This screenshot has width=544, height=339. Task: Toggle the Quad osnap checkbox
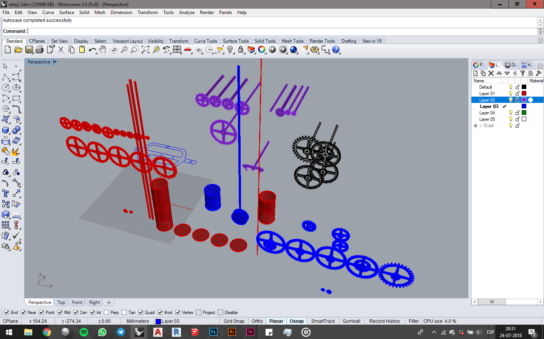click(141, 313)
